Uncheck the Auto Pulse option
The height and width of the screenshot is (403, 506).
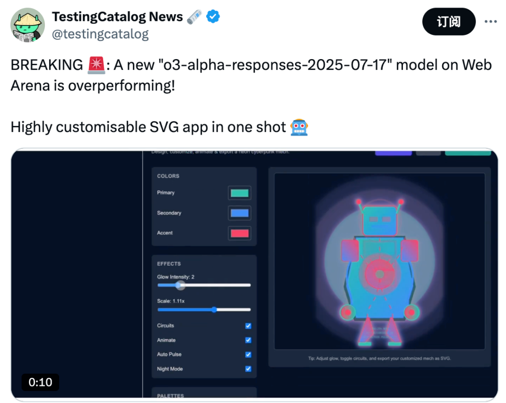point(248,355)
